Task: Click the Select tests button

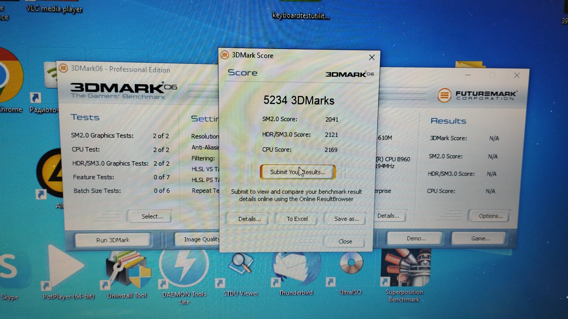Action: click(152, 217)
